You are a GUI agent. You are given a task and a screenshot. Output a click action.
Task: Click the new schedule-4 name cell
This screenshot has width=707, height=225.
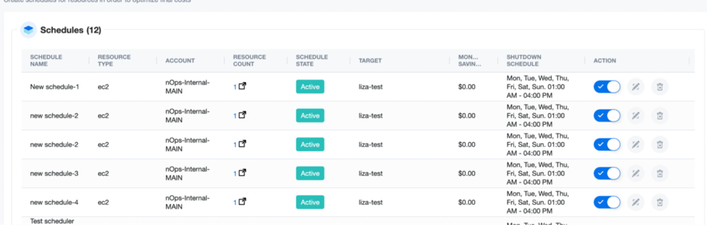(54, 202)
